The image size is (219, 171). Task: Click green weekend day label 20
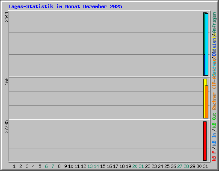coord(135,166)
